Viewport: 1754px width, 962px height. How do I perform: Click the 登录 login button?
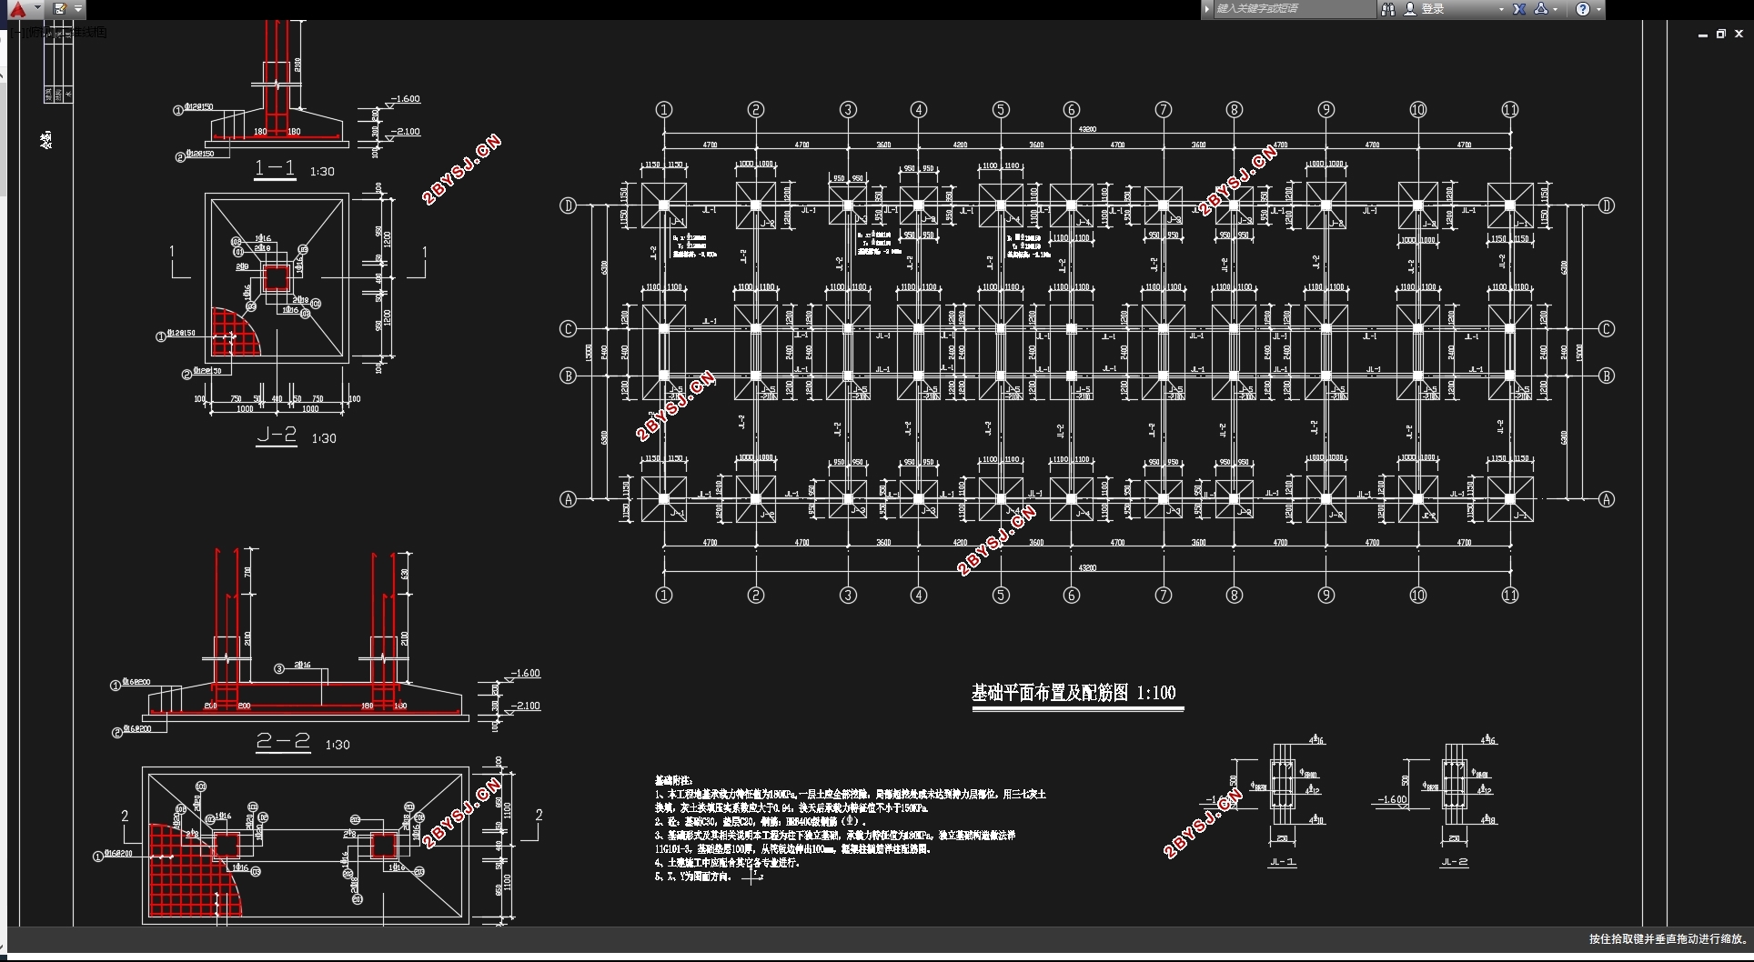pos(1433,9)
